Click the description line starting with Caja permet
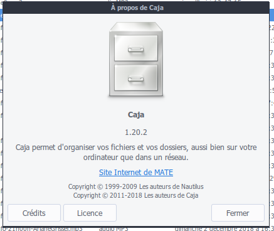The height and width of the screenshot is (231, 274). tap(136, 148)
